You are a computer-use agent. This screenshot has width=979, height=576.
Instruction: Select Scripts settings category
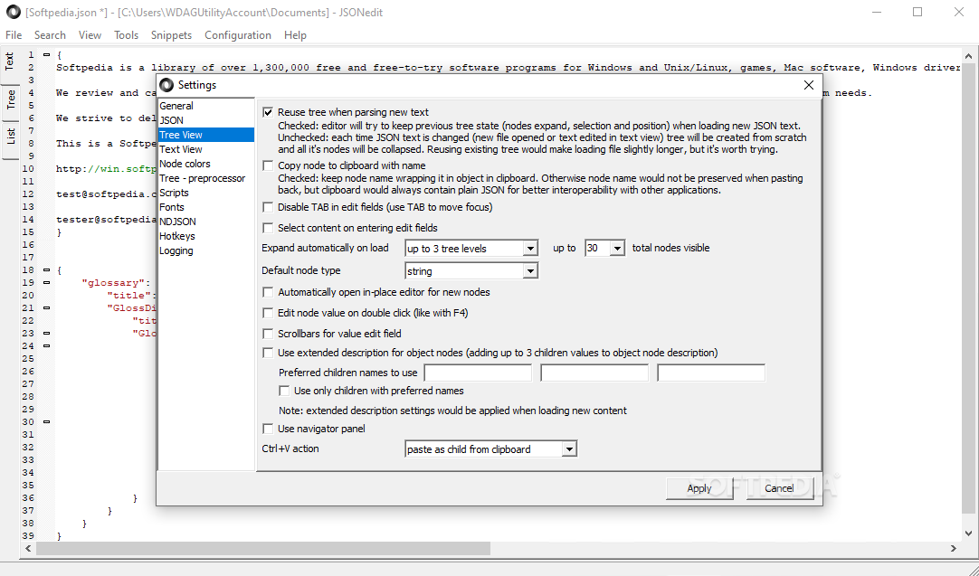tap(206, 193)
